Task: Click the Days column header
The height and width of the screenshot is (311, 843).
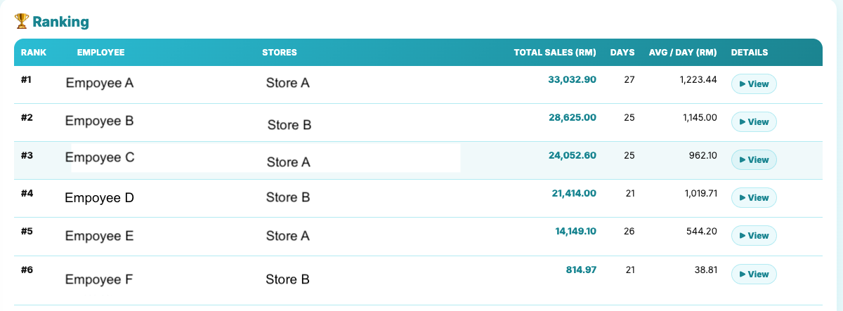Action: [622, 53]
